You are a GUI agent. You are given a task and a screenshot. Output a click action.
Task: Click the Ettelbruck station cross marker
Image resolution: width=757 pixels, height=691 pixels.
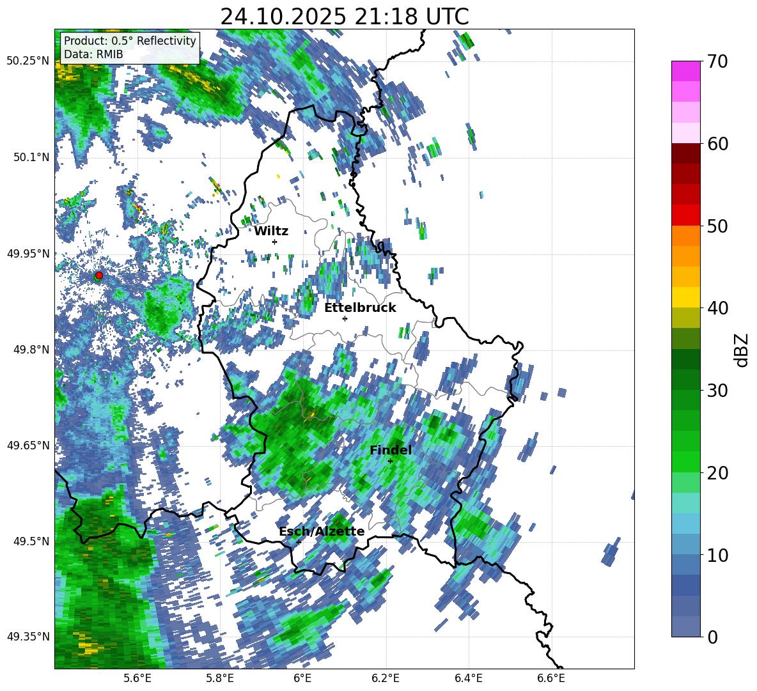point(345,318)
